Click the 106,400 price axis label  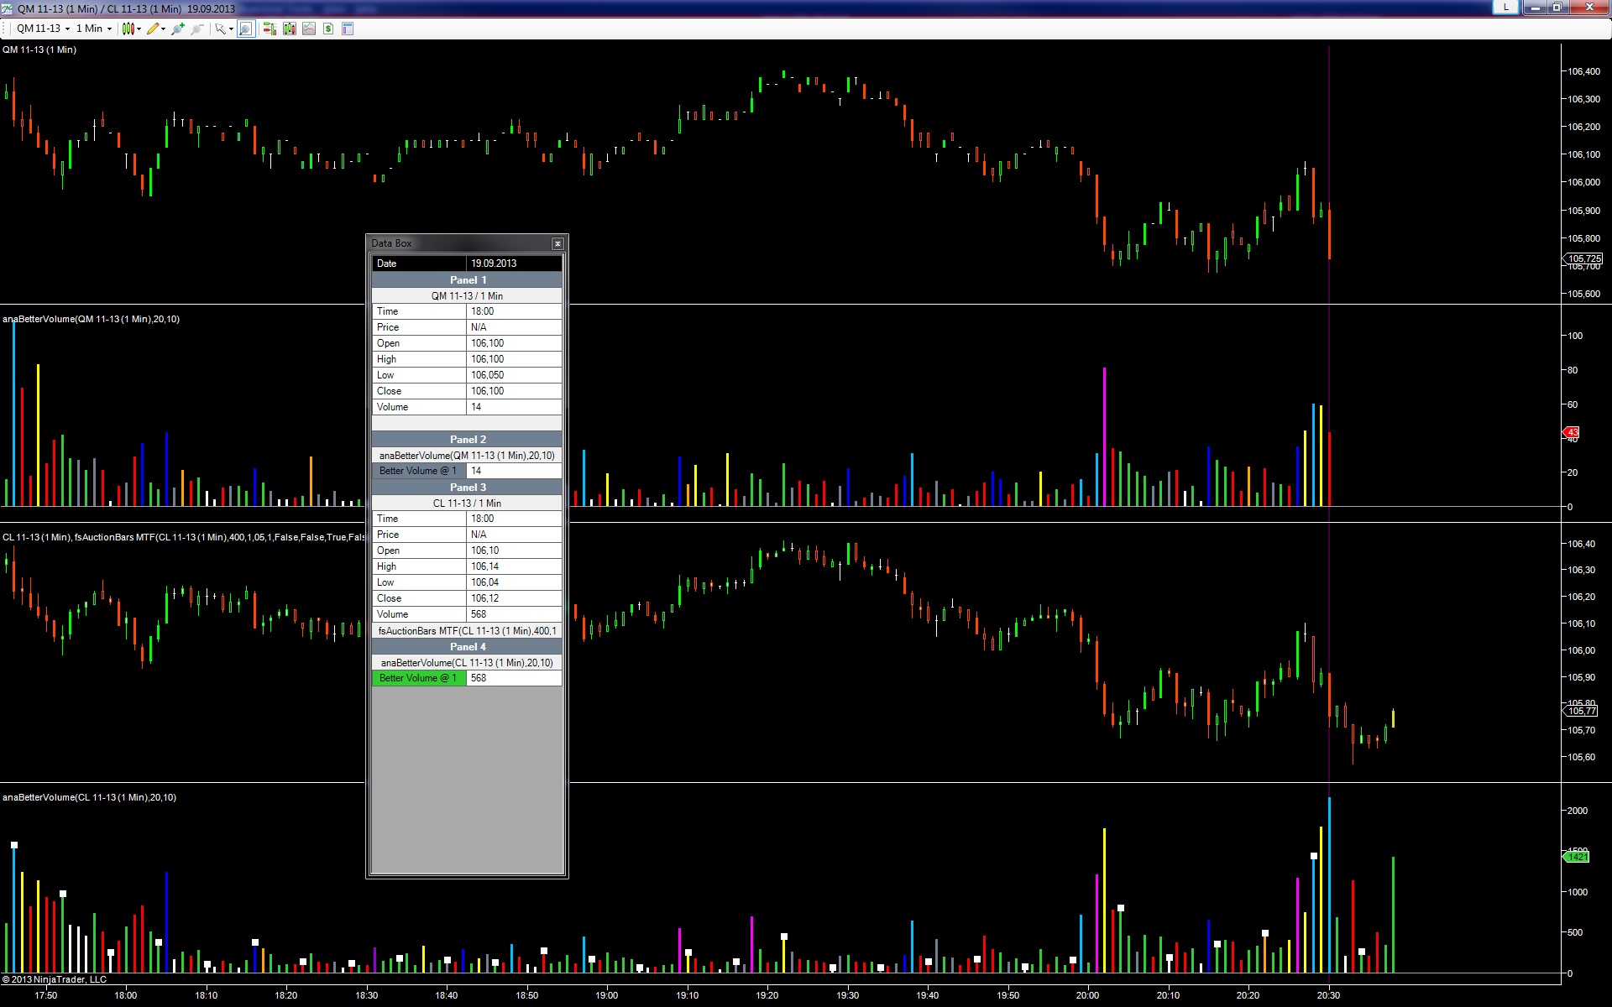(1584, 71)
